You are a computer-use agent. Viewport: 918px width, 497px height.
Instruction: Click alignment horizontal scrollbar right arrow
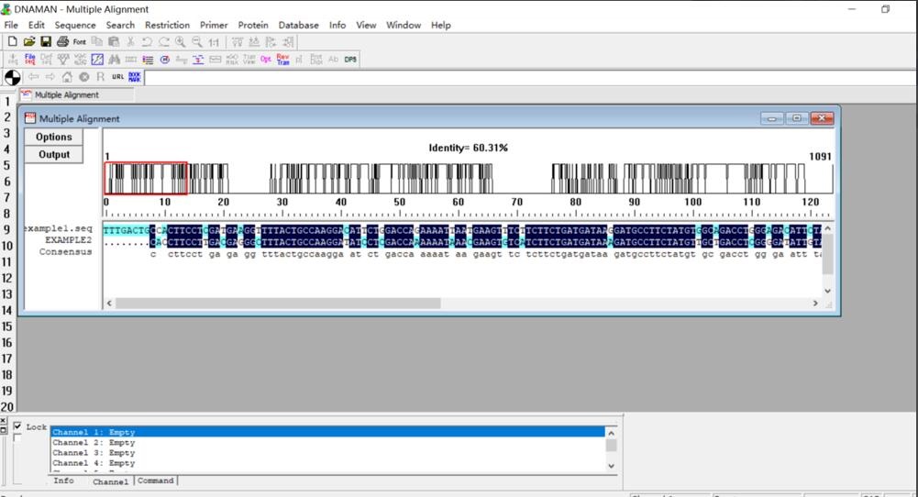coord(814,303)
